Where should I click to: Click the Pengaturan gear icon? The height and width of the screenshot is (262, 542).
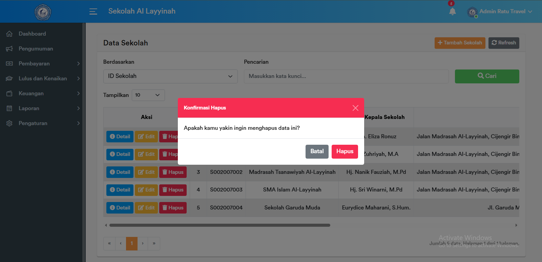click(9, 123)
